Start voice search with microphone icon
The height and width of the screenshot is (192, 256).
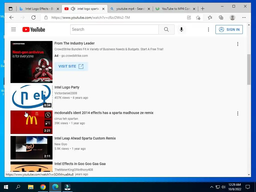coord(181,29)
